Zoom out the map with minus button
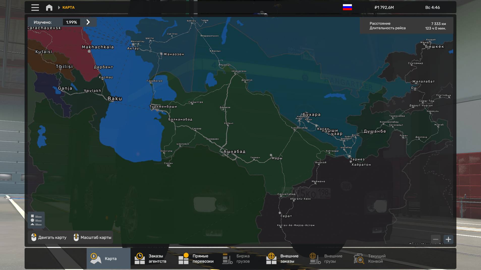Screen dimensions: 481x270 coord(436,239)
